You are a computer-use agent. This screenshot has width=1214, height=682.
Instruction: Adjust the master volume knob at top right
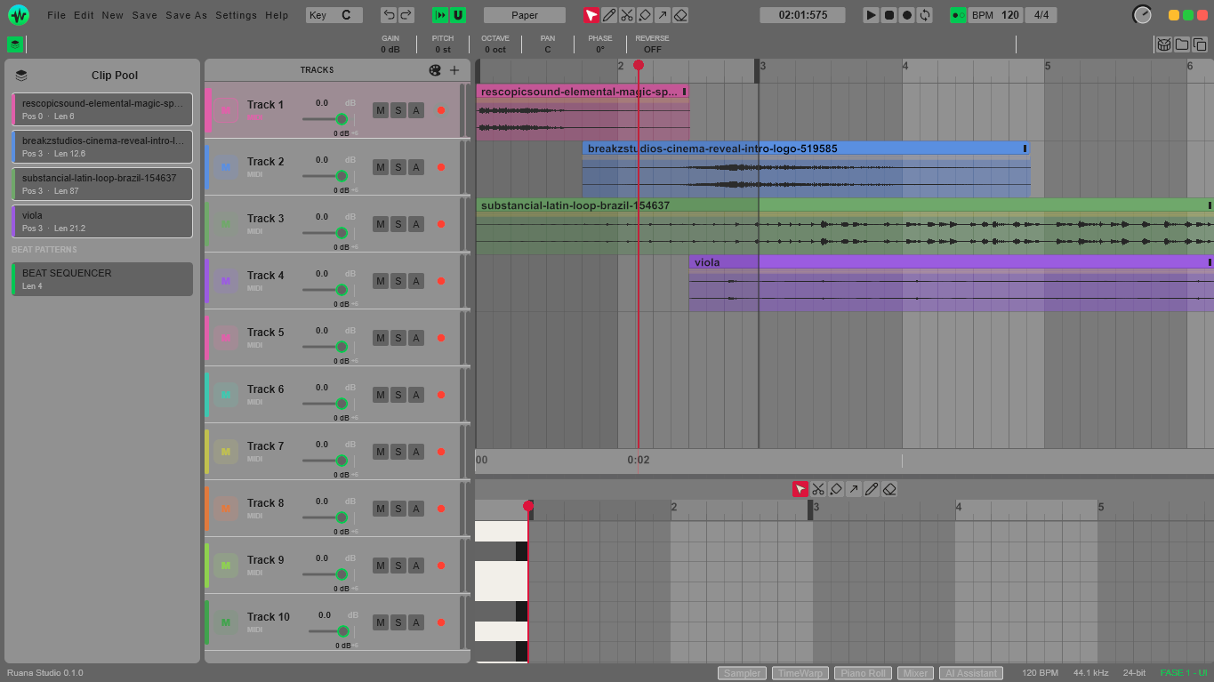[1142, 15]
